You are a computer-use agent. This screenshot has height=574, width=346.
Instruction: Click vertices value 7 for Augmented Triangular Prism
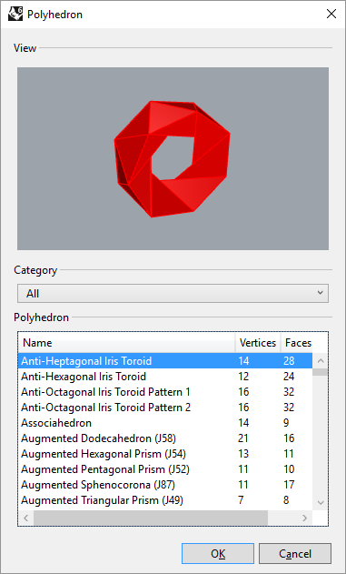(x=241, y=500)
